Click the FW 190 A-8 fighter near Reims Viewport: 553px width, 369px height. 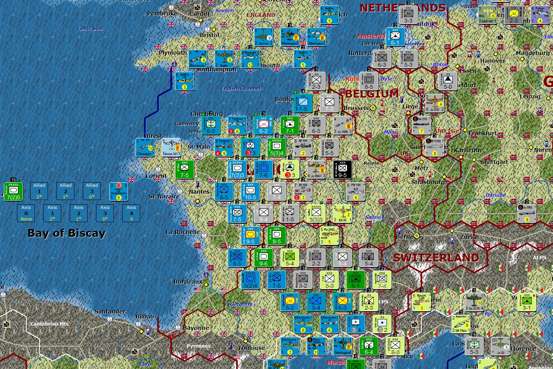(355, 191)
